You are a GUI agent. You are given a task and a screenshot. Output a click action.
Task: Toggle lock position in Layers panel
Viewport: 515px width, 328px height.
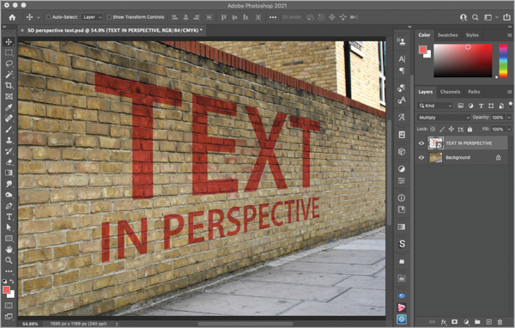[451, 129]
